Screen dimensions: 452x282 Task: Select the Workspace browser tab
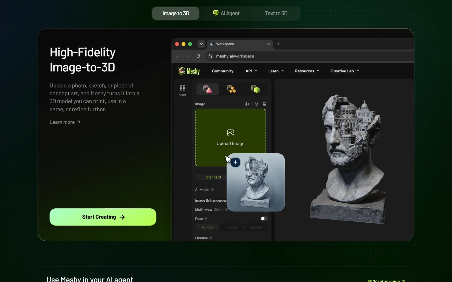point(240,44)
